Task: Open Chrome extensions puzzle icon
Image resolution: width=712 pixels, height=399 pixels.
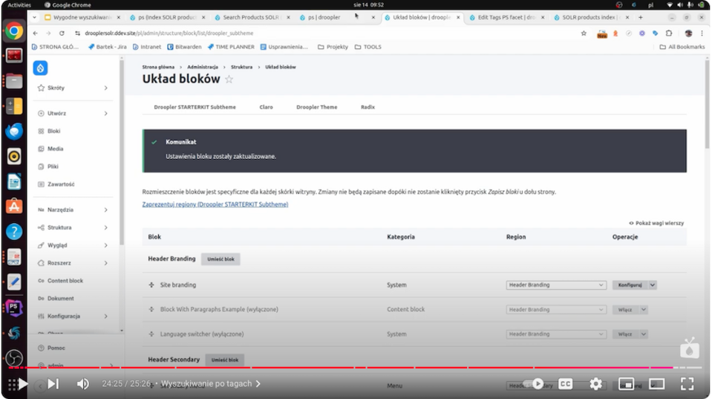Action: pyautogui.click(x=669, y=33)
